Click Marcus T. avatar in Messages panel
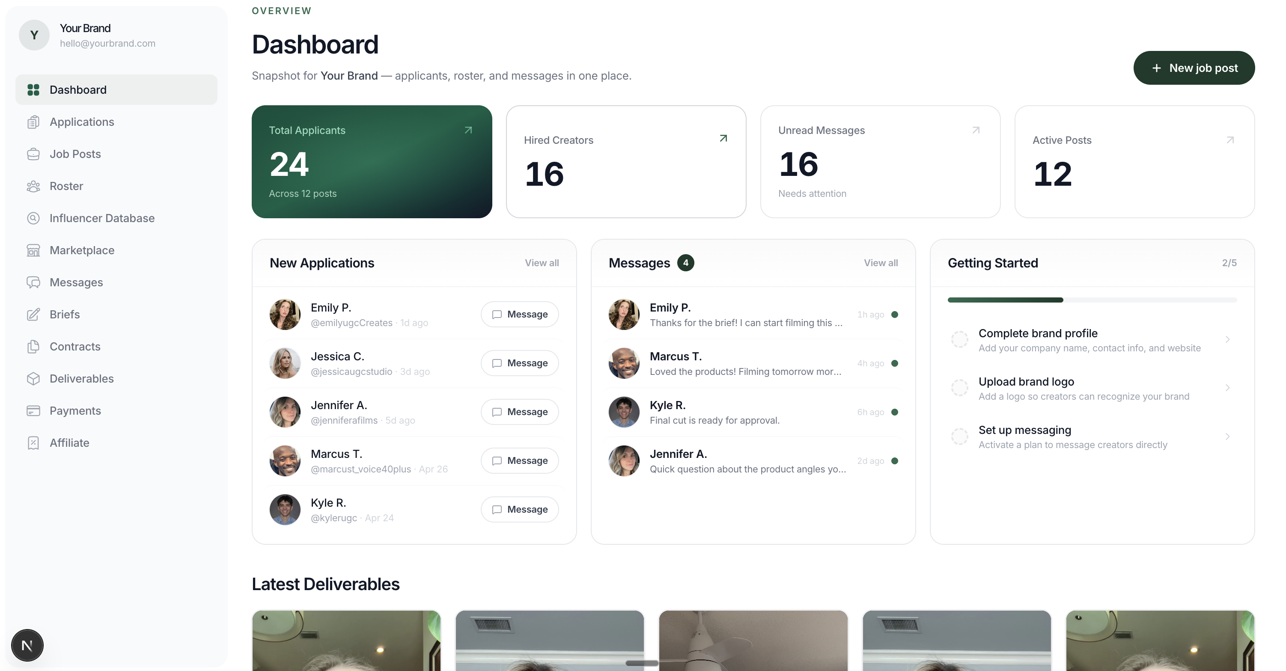 (x=624, y=363)
